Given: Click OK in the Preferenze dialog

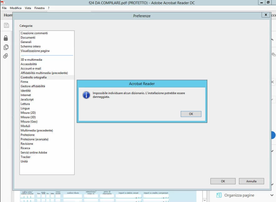Looking at the screenshot, I should click(x=223, y=181).
